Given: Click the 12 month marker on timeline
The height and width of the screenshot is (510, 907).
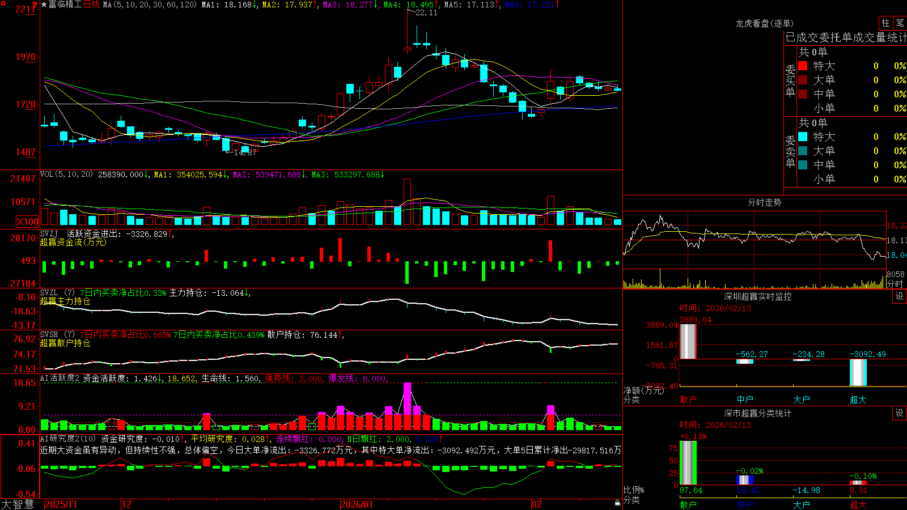Looking at the screenshot, I should pyautogui.click(x=127, y=504).
